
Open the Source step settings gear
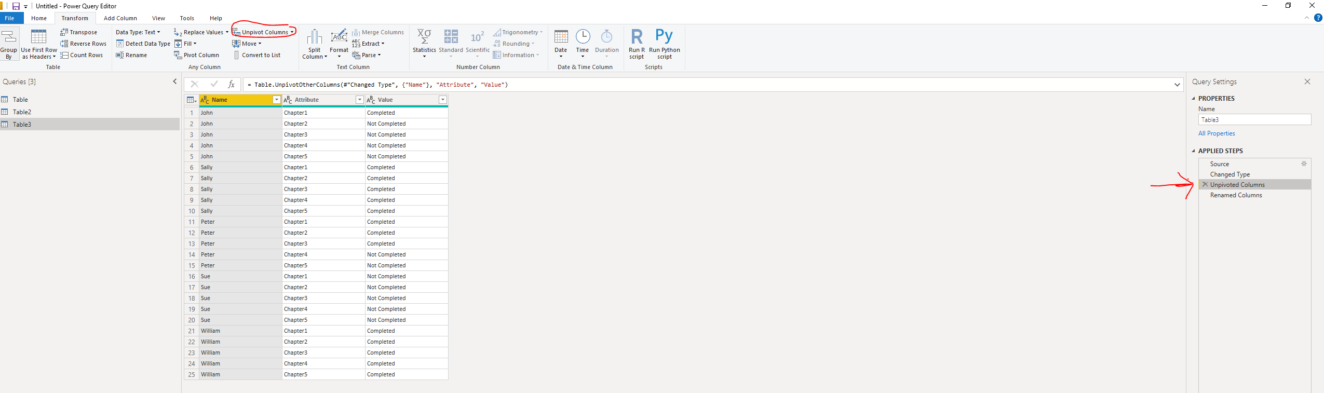(1304, 164)
